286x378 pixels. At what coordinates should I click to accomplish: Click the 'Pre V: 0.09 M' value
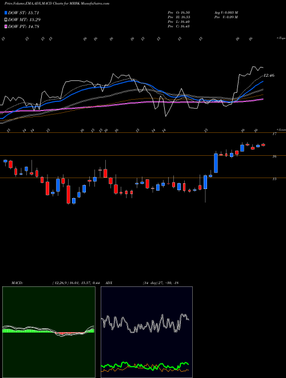[226, 17]
